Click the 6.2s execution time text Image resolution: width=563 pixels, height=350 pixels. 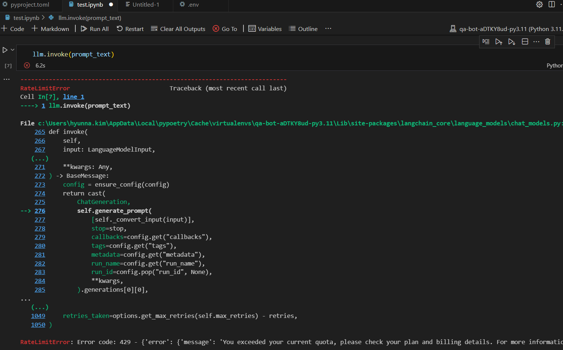pyautogui.click(x=40, y=65)
